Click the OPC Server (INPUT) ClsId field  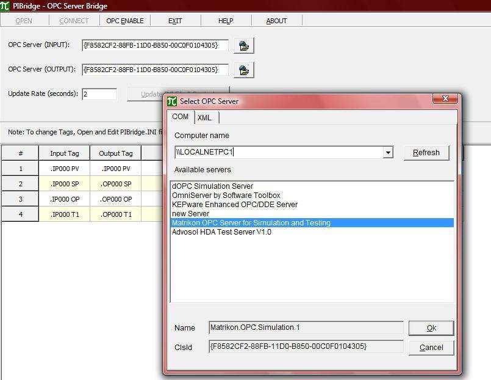(155, 45)
